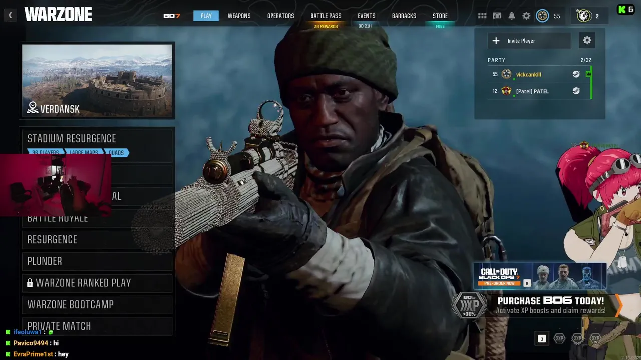Screen dimensions: 641x360
Task: Open the OPERATORS tab
Action: coord(280,16)
